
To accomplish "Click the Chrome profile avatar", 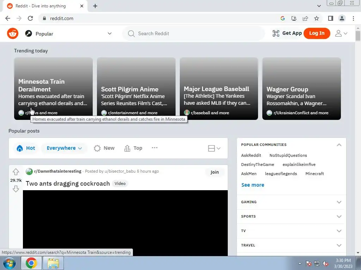I will 342,18.
